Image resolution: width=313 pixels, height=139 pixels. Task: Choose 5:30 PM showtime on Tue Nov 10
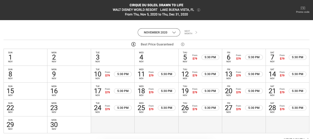(x=123, y=74)
